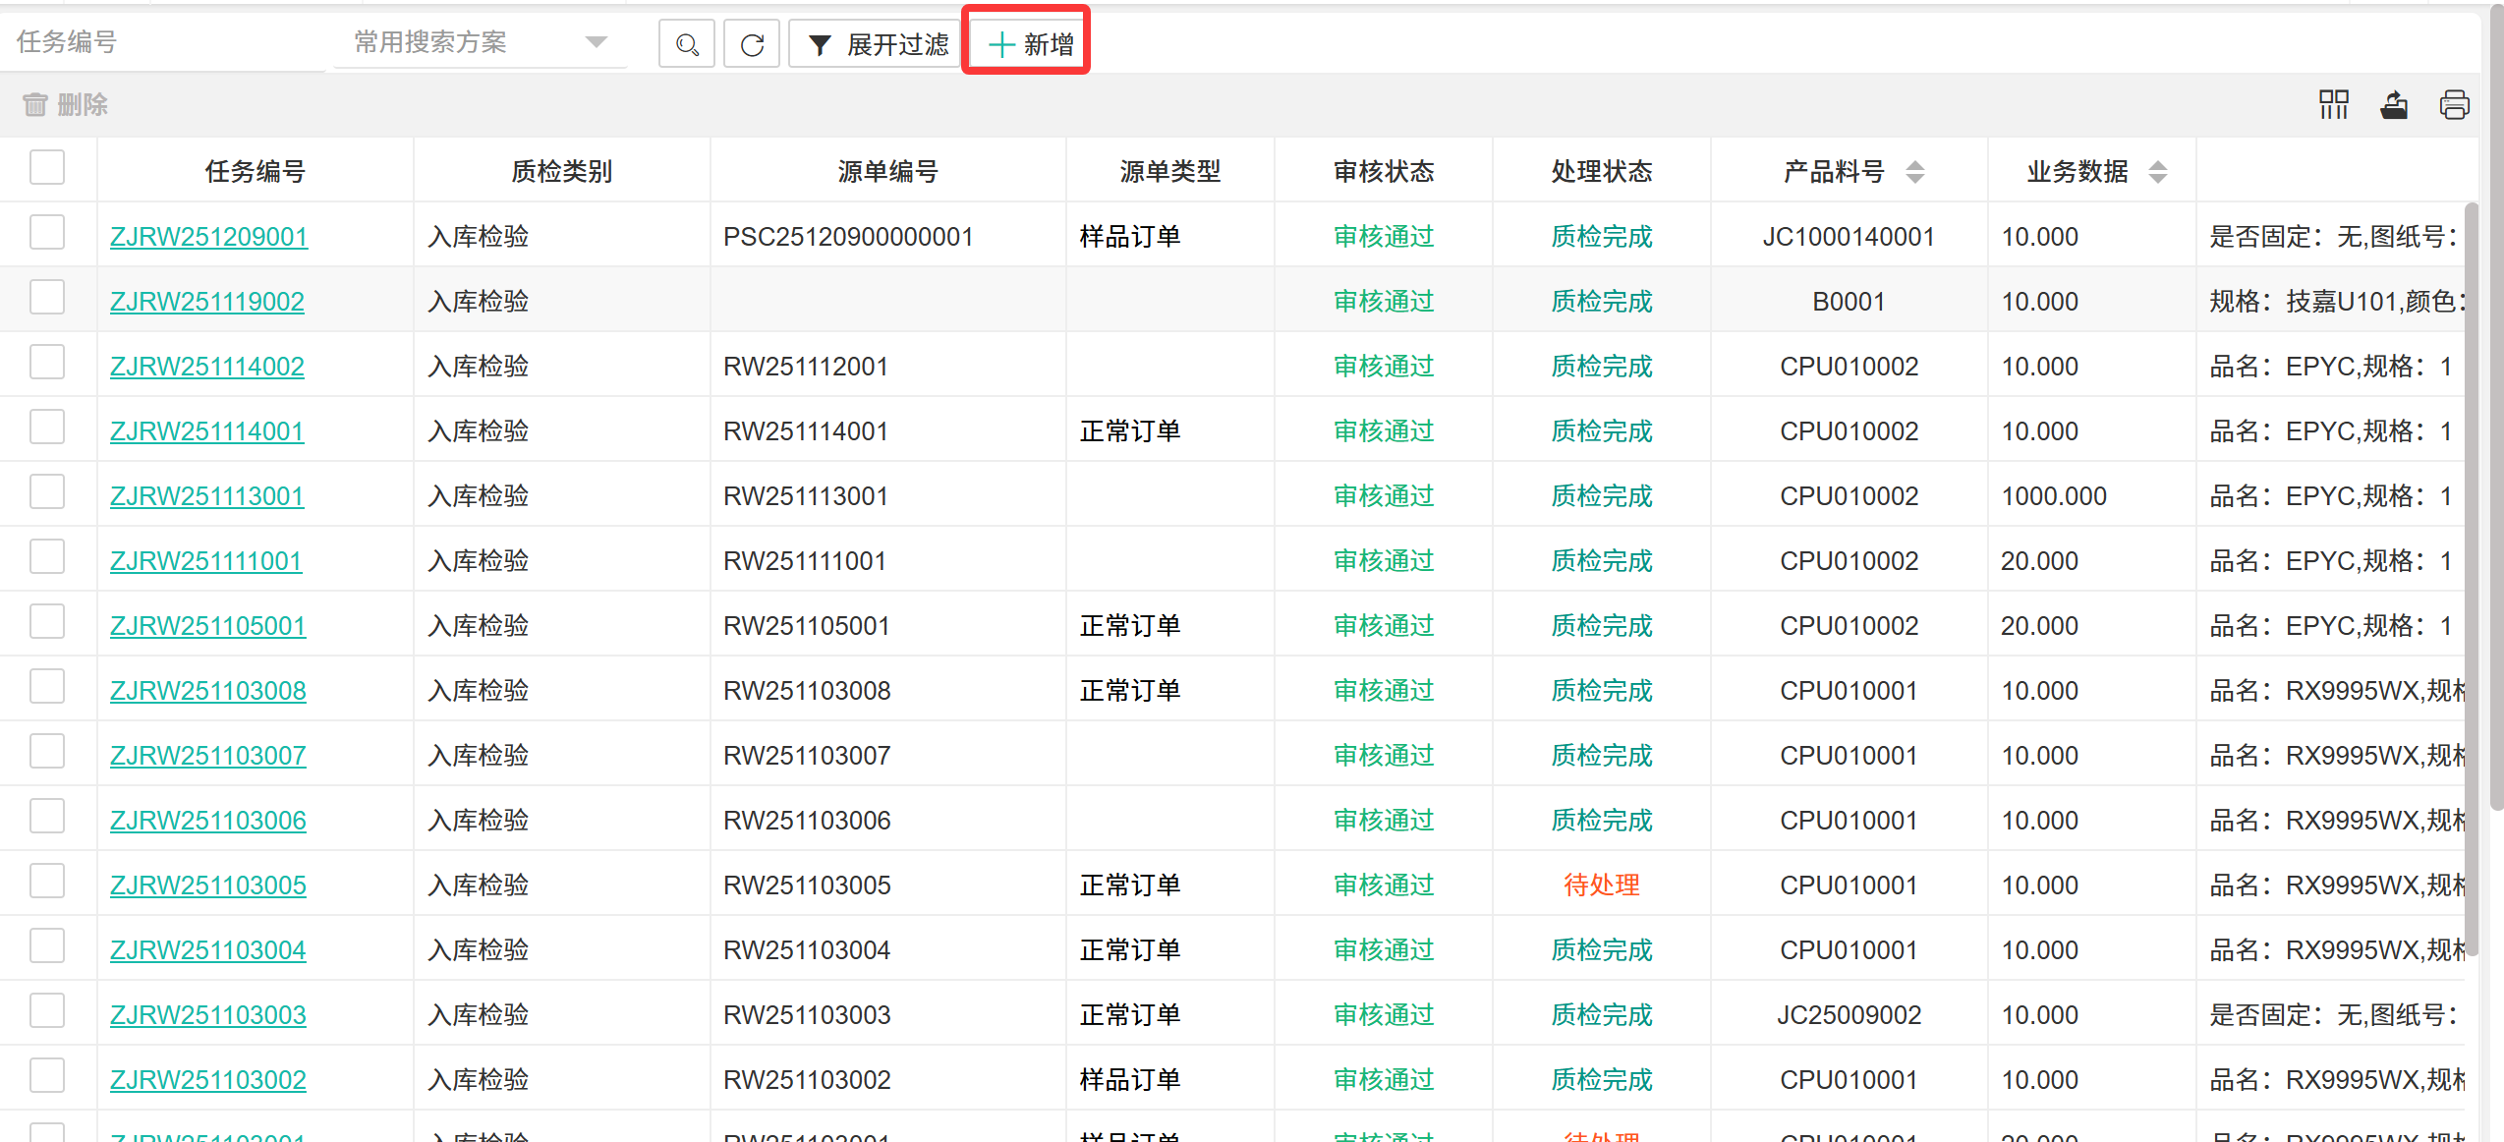2504x1142 pixels.
Task: Click the printer icon
Action: pyautogui.click(x=2454, y=104)
